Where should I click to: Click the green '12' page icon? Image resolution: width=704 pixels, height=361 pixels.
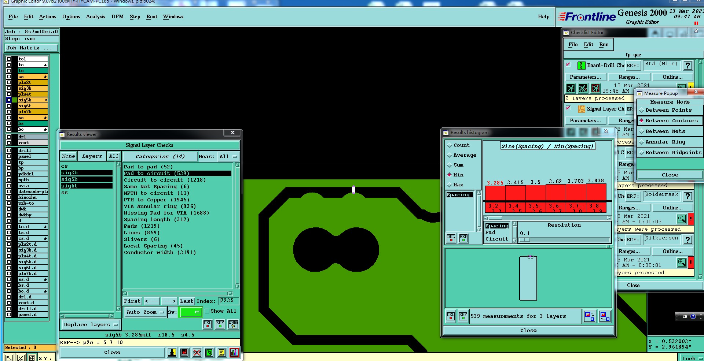pos(209,352)
